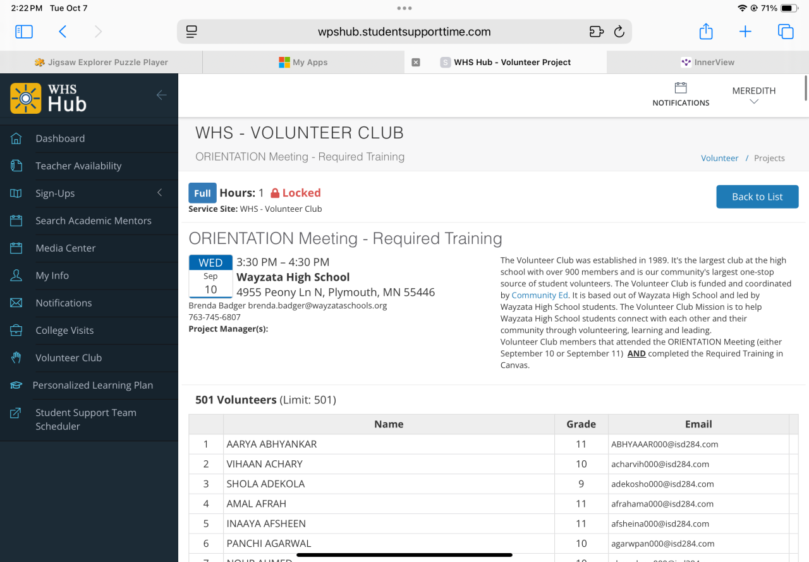Close the WHS Hub tab with X
Viewport: 809px width, 562px height.
(x=415, y=62)
